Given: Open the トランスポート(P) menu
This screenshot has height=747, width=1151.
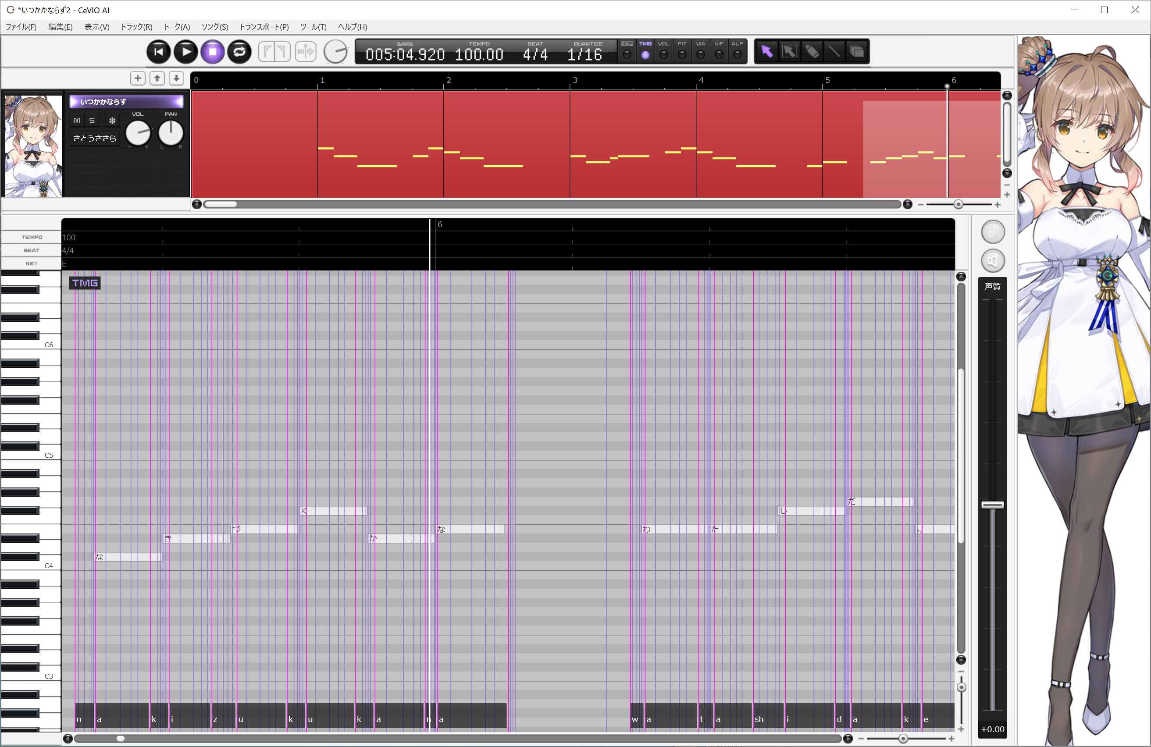Looking at the screenshot, I should (264, 27).
